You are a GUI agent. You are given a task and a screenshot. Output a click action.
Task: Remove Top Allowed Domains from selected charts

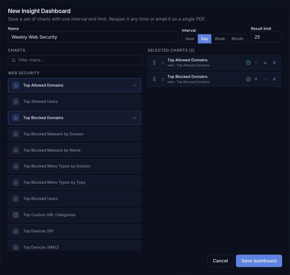coord(274,63)
